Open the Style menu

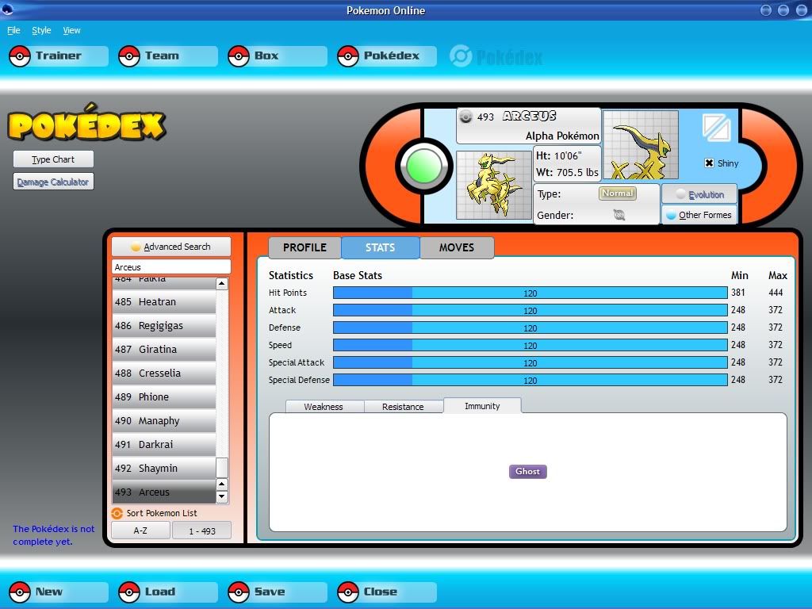(41, 31)
